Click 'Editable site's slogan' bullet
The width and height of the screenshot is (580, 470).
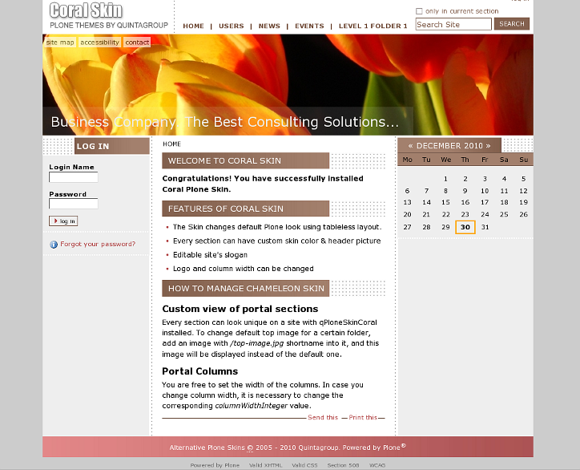(210, 255)
